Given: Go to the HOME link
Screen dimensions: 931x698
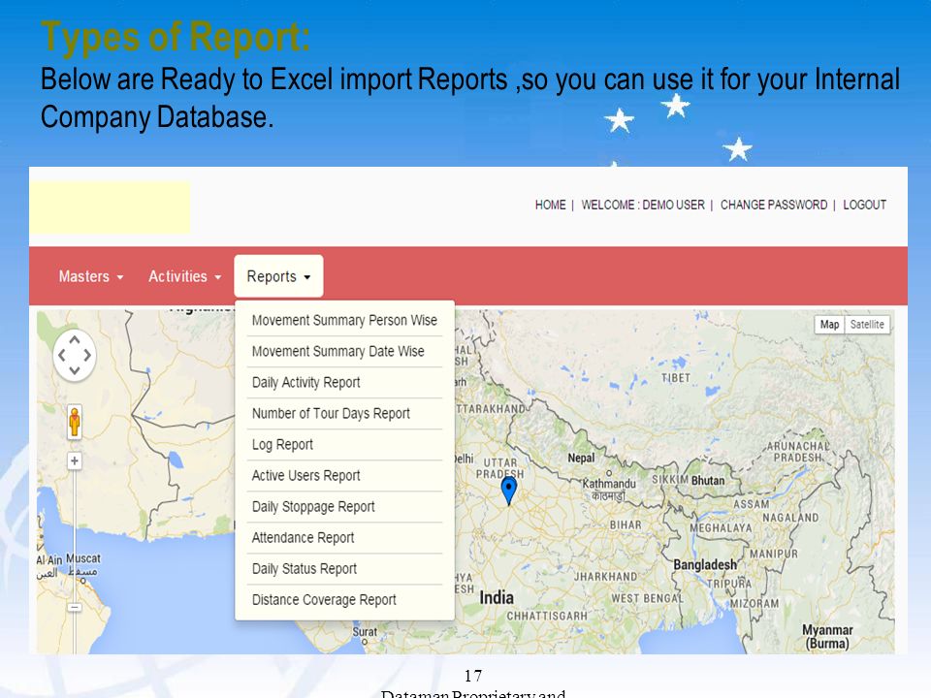Looking at the screenshot, I should (551, 205).
